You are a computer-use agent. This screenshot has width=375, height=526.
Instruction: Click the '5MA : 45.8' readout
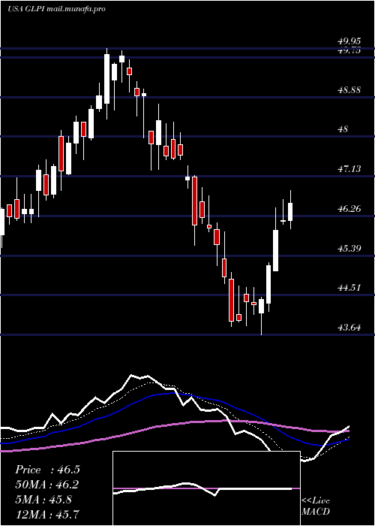pyautogui.click(x=43, y=500)
